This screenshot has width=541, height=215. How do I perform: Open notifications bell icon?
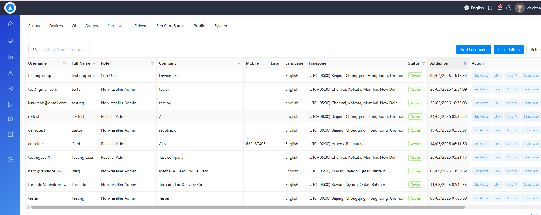(500, 8)
